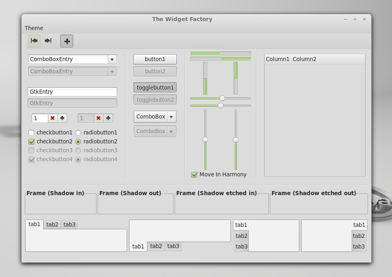392x277 pixels.
Task: Click the go-to-last arrow toolbar icon
Action: [48, 41]
